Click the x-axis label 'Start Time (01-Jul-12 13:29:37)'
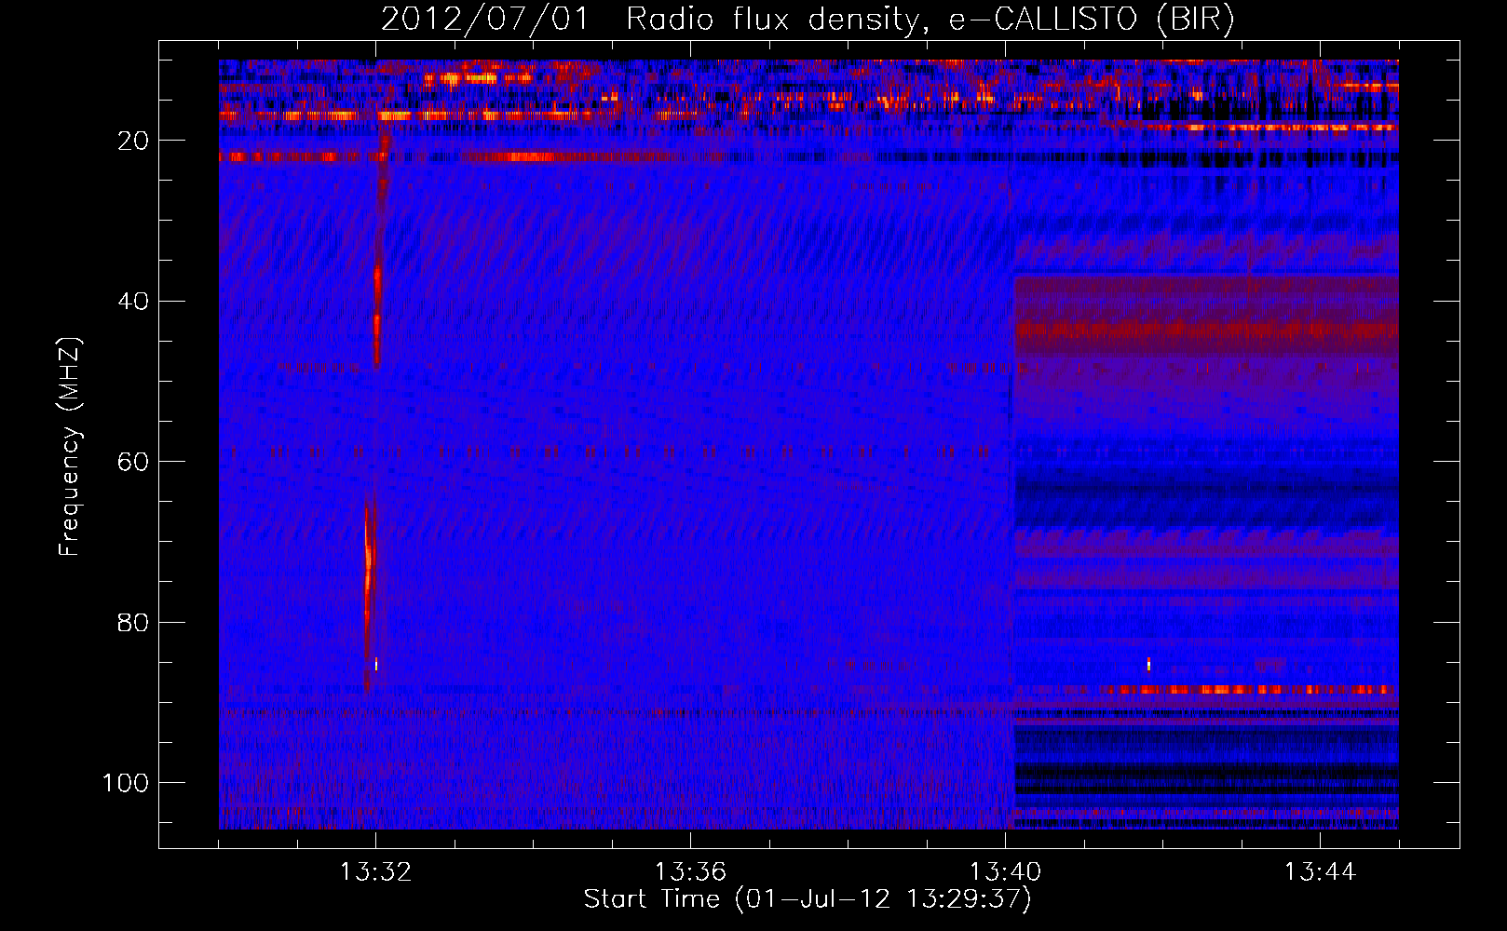Viewport: 1507px width, 931px height. (808, 899)
